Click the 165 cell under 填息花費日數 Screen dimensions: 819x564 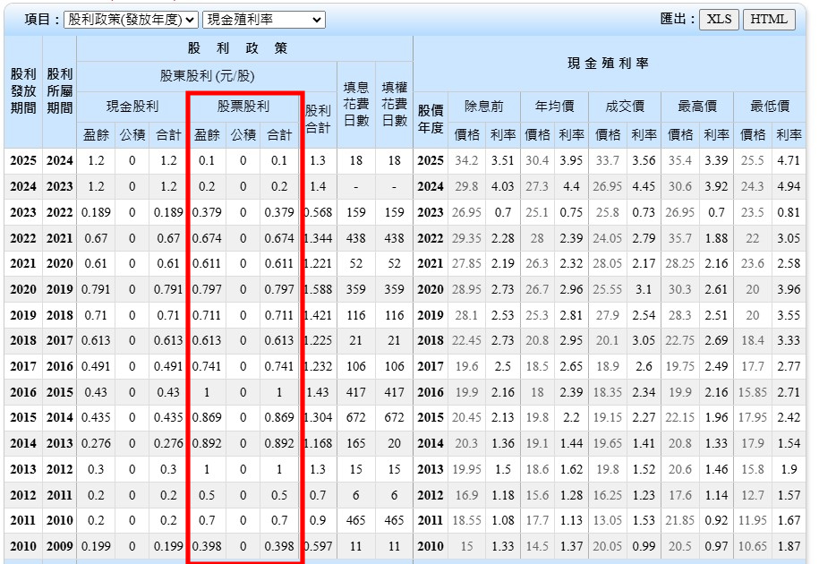[x=356, y=443]
